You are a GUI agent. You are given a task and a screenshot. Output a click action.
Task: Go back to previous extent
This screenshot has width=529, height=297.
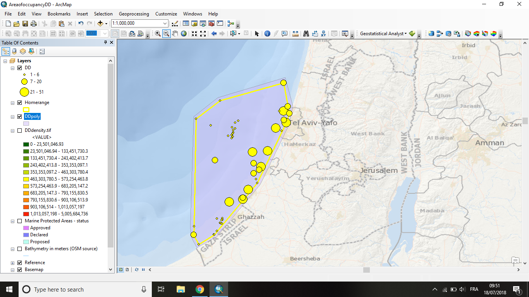(x=214, y=34)
